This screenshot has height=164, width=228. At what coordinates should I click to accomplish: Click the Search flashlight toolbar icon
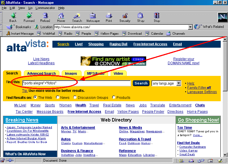click(77, 16)
